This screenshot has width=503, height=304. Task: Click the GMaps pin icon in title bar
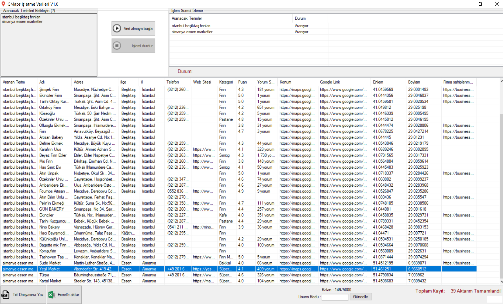click(3, 4)
